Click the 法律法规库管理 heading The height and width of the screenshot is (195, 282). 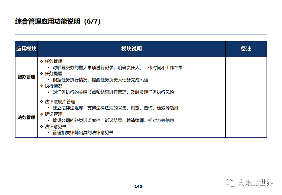[x=60, y=102]
